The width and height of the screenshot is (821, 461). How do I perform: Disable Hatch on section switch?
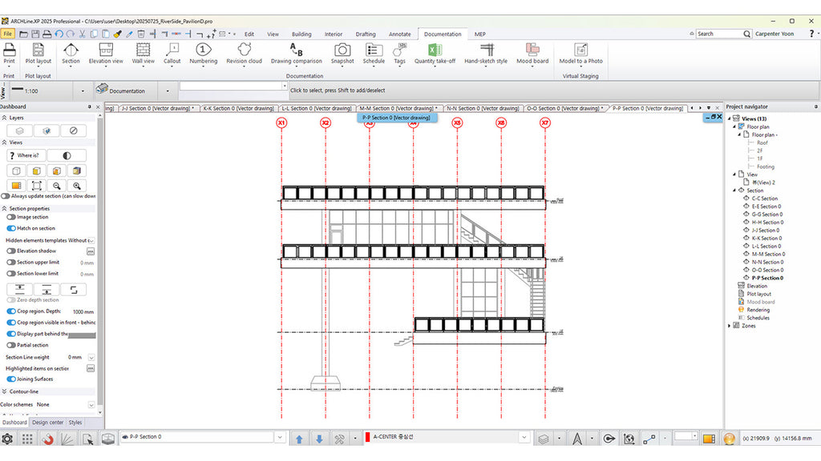point(11,228)
